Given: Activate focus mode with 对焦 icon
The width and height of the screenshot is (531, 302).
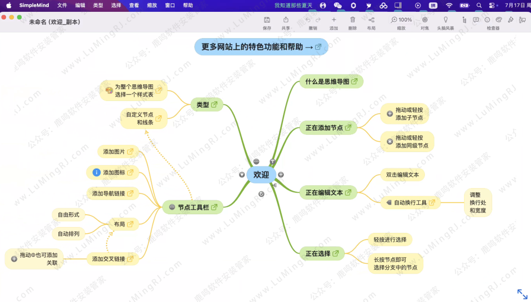Looking at the screenshot, I should click(x=425, y=20).
